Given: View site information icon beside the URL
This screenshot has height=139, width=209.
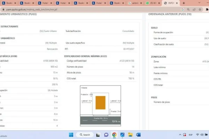Looking at the screenshot, I should (4, 10).
